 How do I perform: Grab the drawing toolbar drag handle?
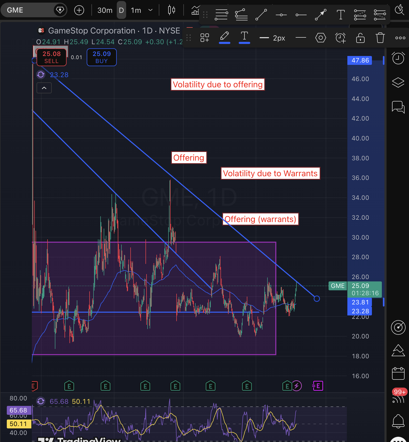click(x=205, y=15)
